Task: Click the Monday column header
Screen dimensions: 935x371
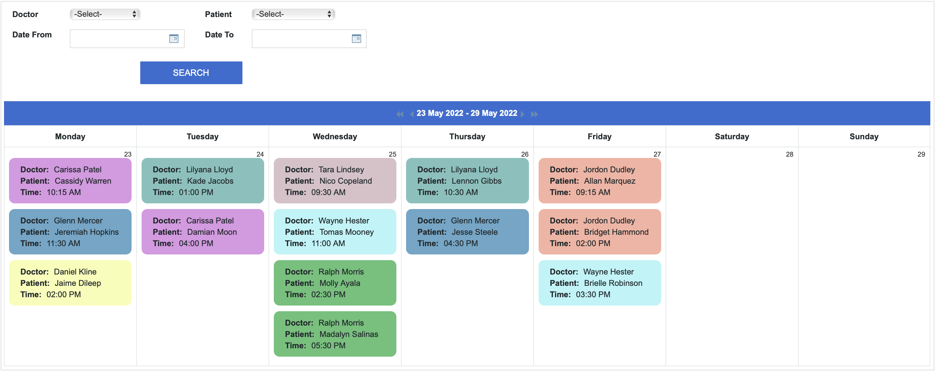Action: tap(70, 137)
